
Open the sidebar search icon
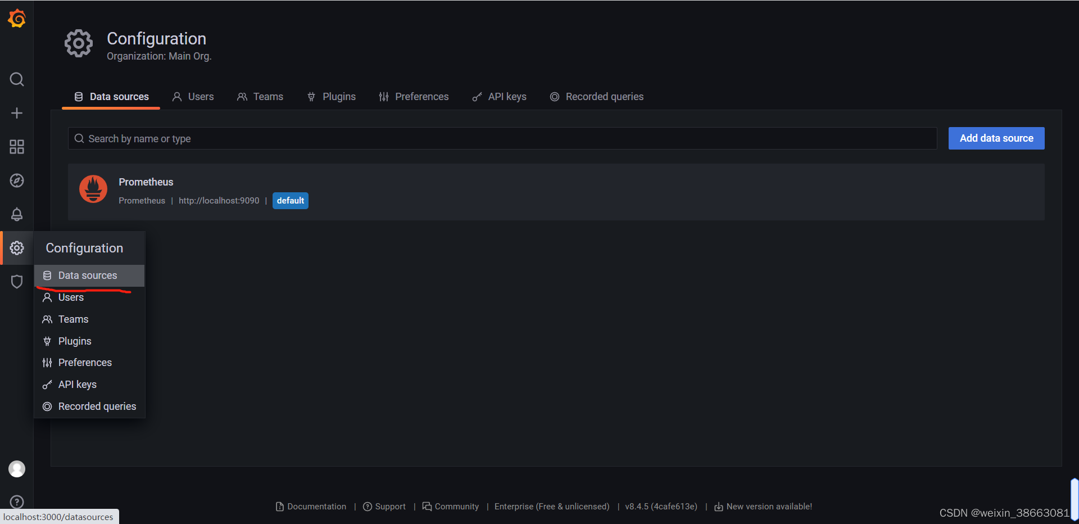[x=17, y=79]
